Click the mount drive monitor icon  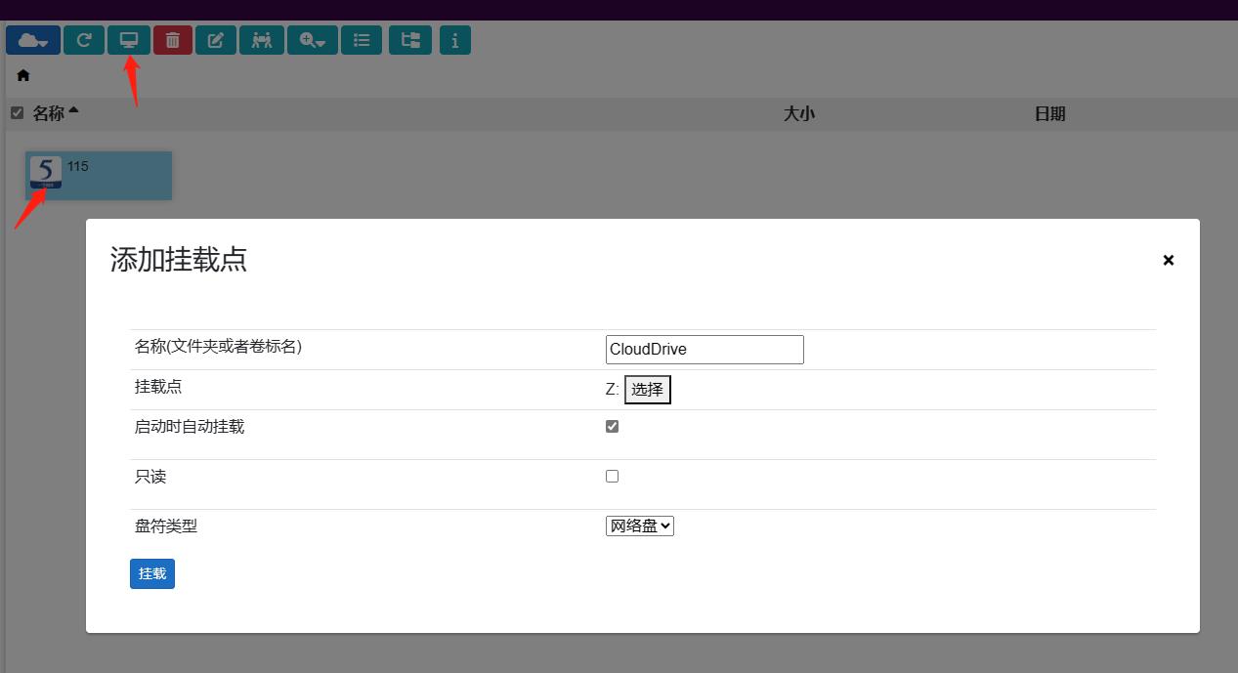[129, 40]
